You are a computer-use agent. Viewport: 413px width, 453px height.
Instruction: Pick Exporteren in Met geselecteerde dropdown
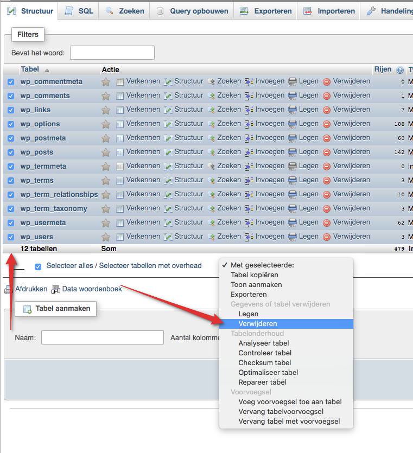(249, 294)
